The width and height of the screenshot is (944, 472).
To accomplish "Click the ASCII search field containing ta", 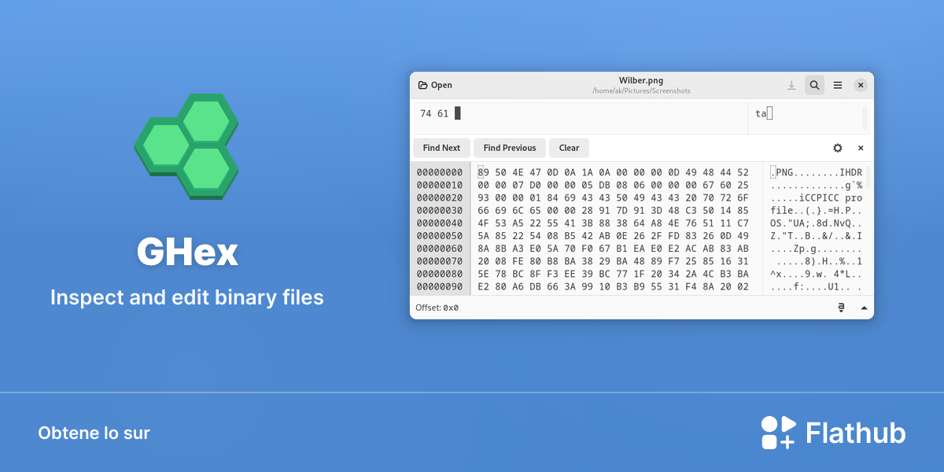I will pos(804,118).
